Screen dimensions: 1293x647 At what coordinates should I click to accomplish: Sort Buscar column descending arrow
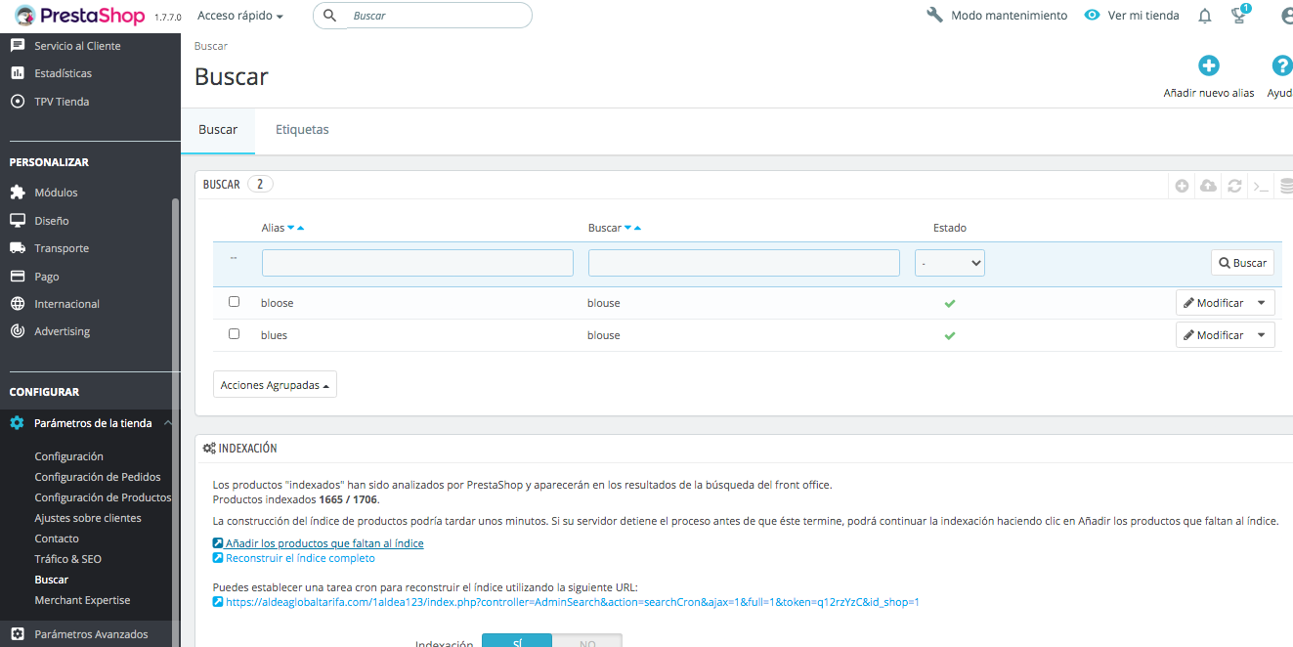click(x=627, y=228)
